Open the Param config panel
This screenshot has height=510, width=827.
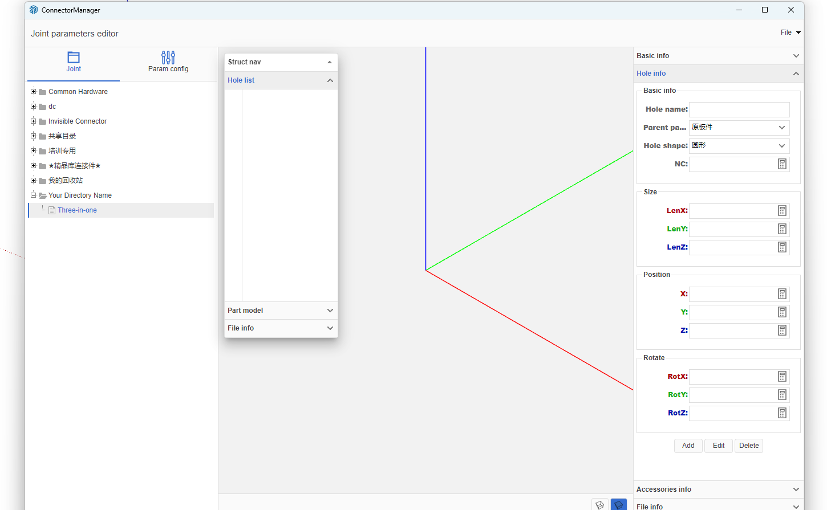click(x=168, y=62)
